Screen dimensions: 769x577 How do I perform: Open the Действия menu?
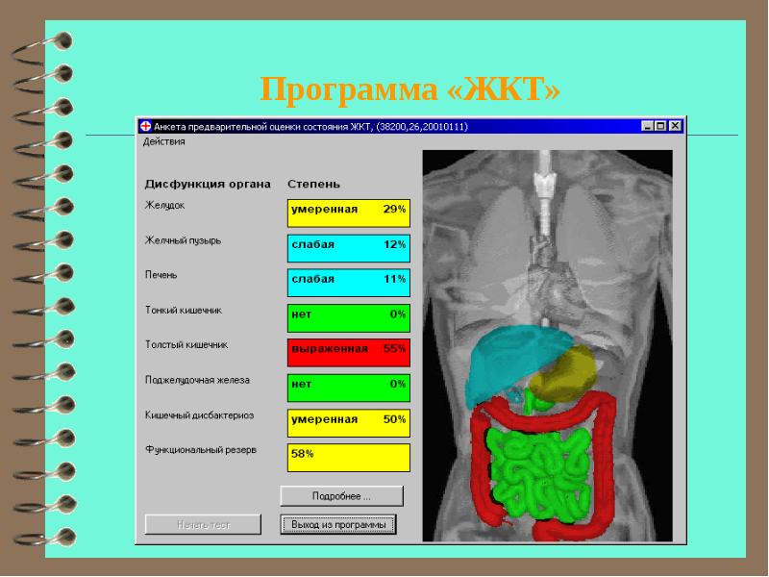[164, 141]
